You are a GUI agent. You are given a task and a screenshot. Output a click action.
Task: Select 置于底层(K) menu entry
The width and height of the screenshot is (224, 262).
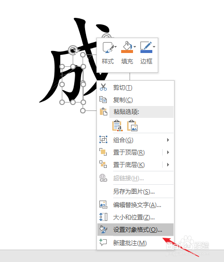point(129,164)
